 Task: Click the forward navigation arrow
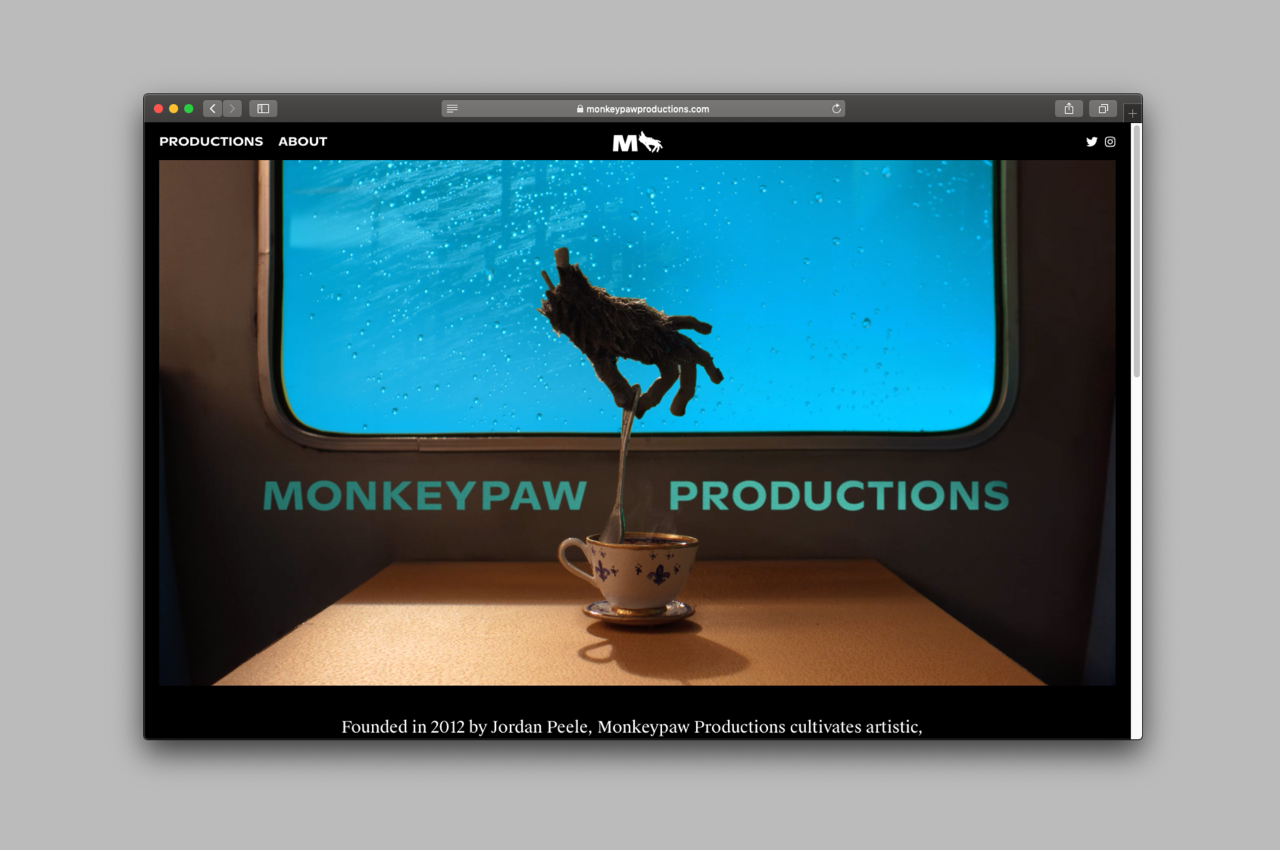[x=232, y=109]
